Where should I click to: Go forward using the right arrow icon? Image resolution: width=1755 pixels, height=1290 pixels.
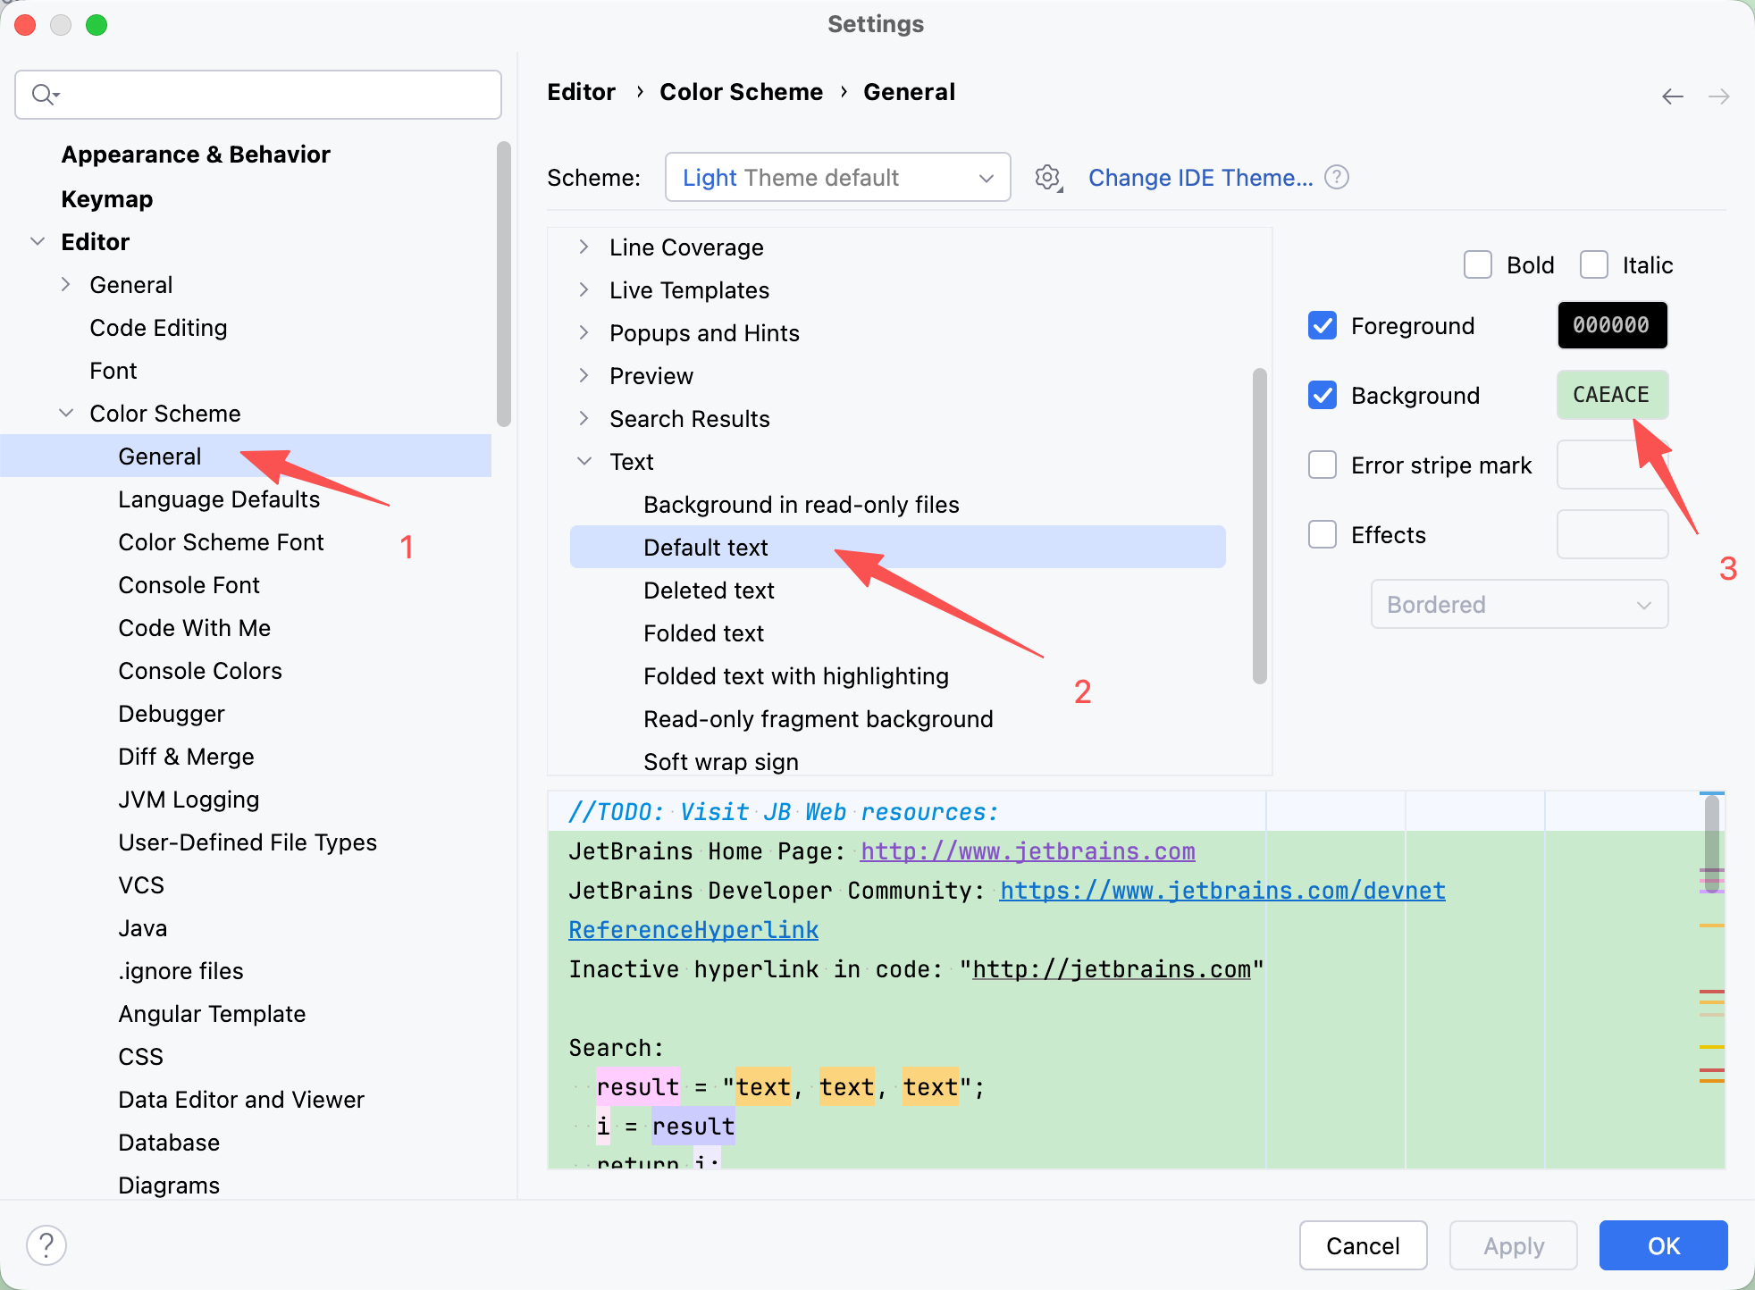click(1719, 96)
